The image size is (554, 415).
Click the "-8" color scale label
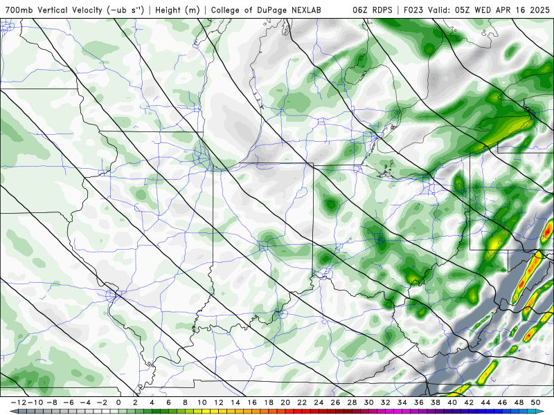pos(52,403)
